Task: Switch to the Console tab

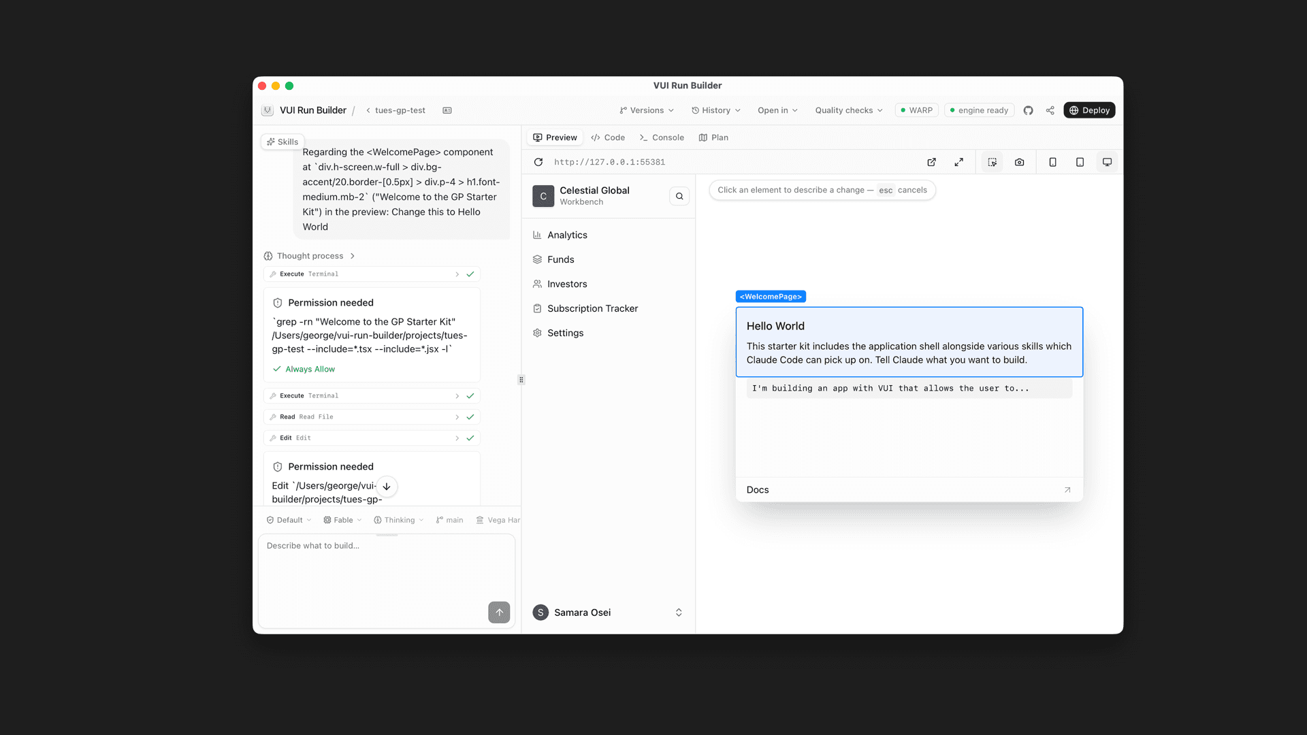Action: [x=662, y=137]
